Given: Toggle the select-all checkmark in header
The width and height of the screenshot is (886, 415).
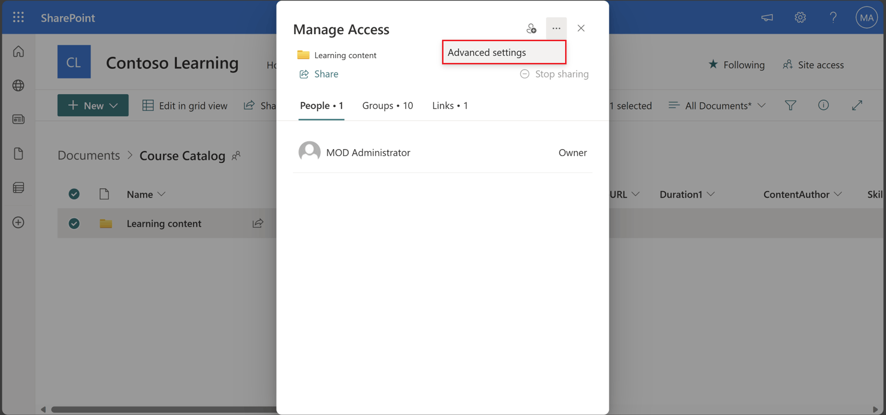Looking at the screenshot, I should pyautogui.click(x=74, y=194).
